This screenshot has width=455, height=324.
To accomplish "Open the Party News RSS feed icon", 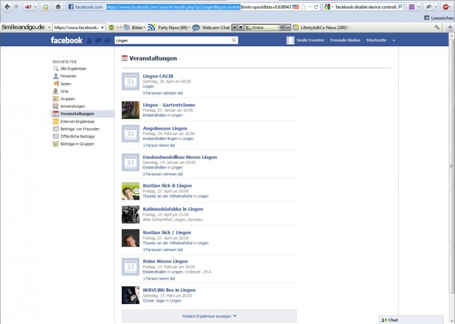I will pos(151,27).
